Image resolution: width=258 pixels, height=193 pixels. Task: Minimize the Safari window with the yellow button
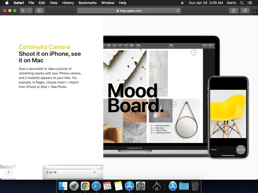click(x=10, y=11)
